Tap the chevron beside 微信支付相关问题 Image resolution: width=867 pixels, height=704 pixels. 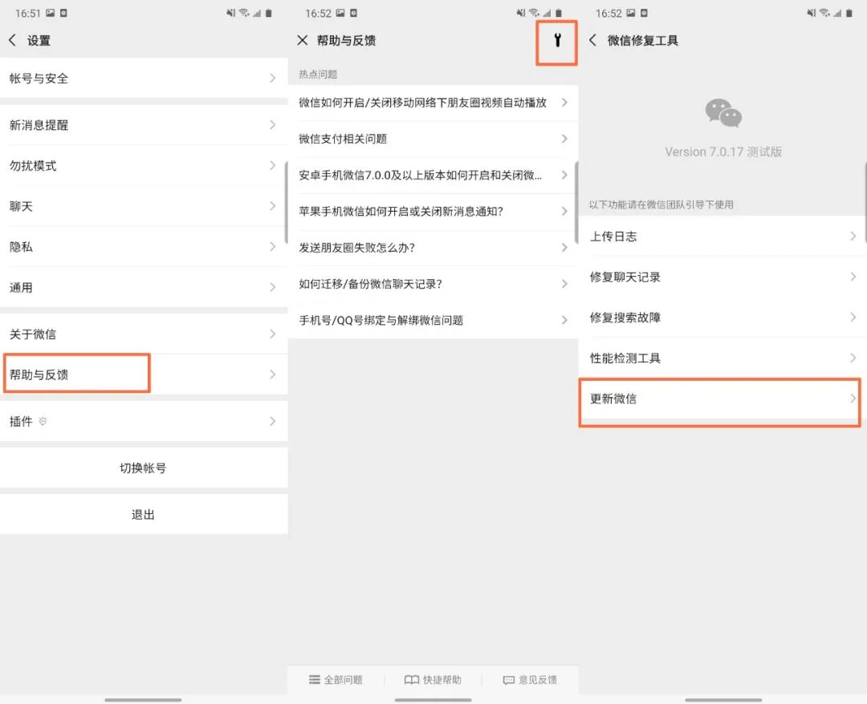point(564,139)
